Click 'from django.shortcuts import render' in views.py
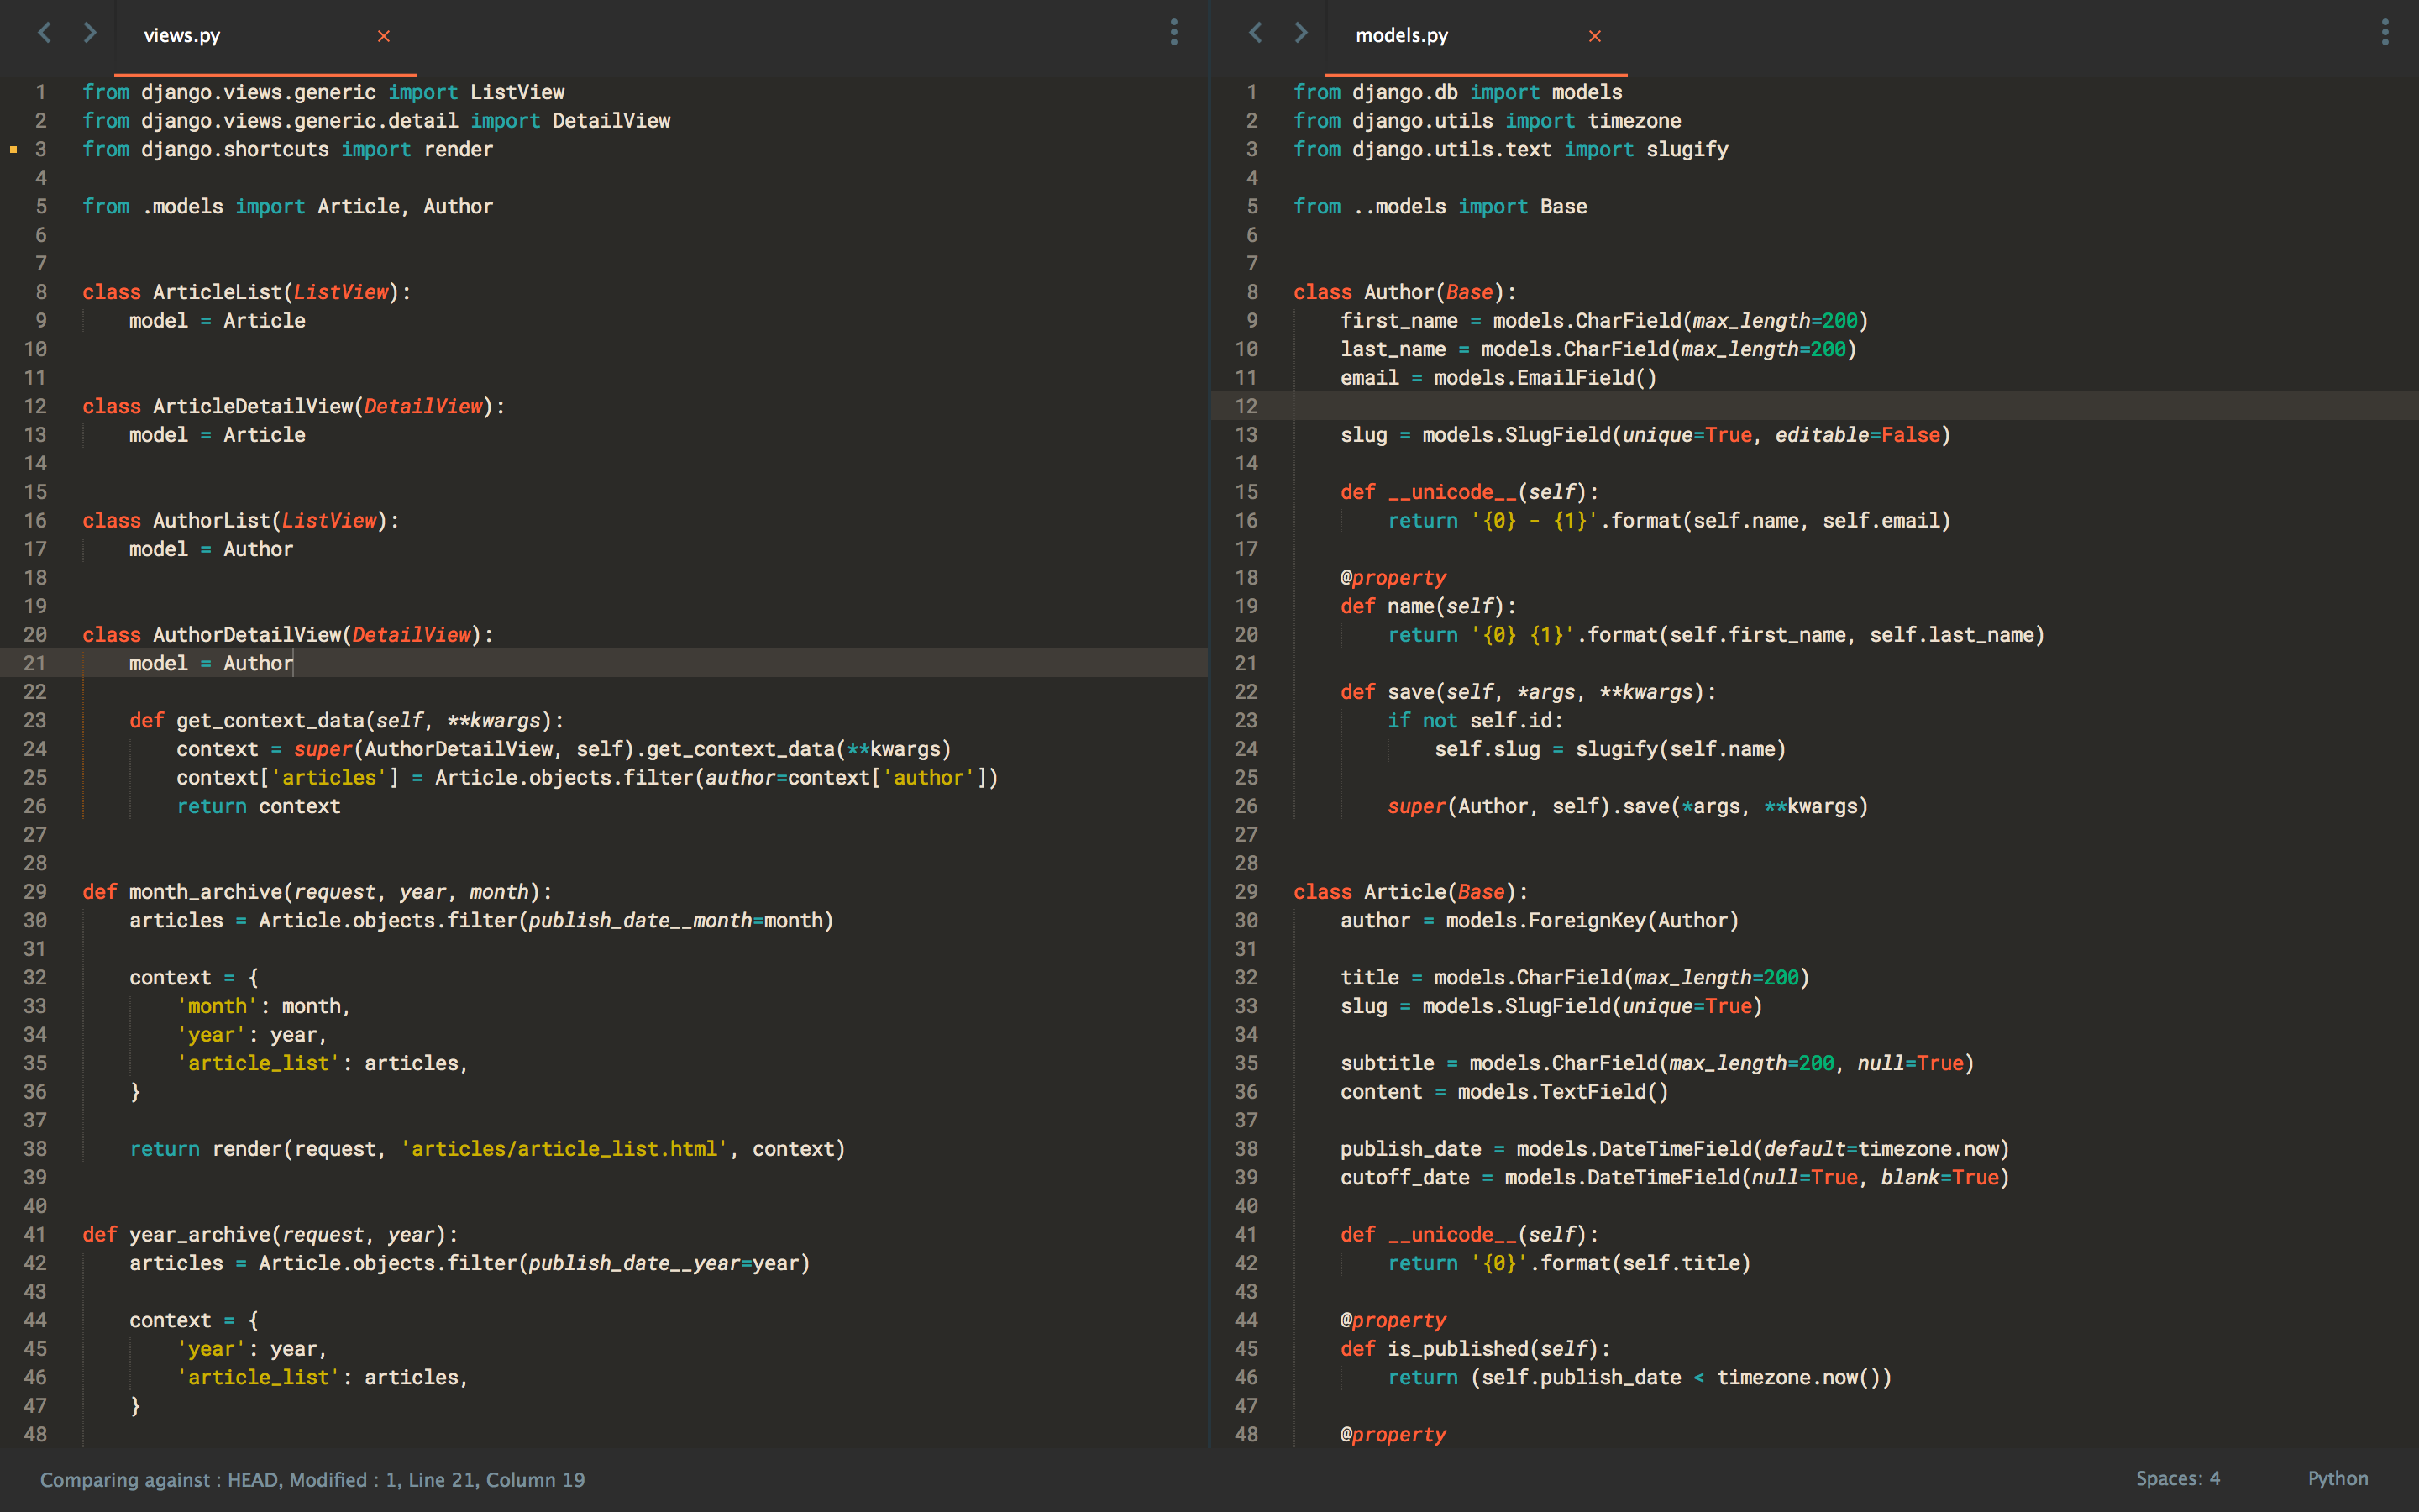 pos(288,149)
